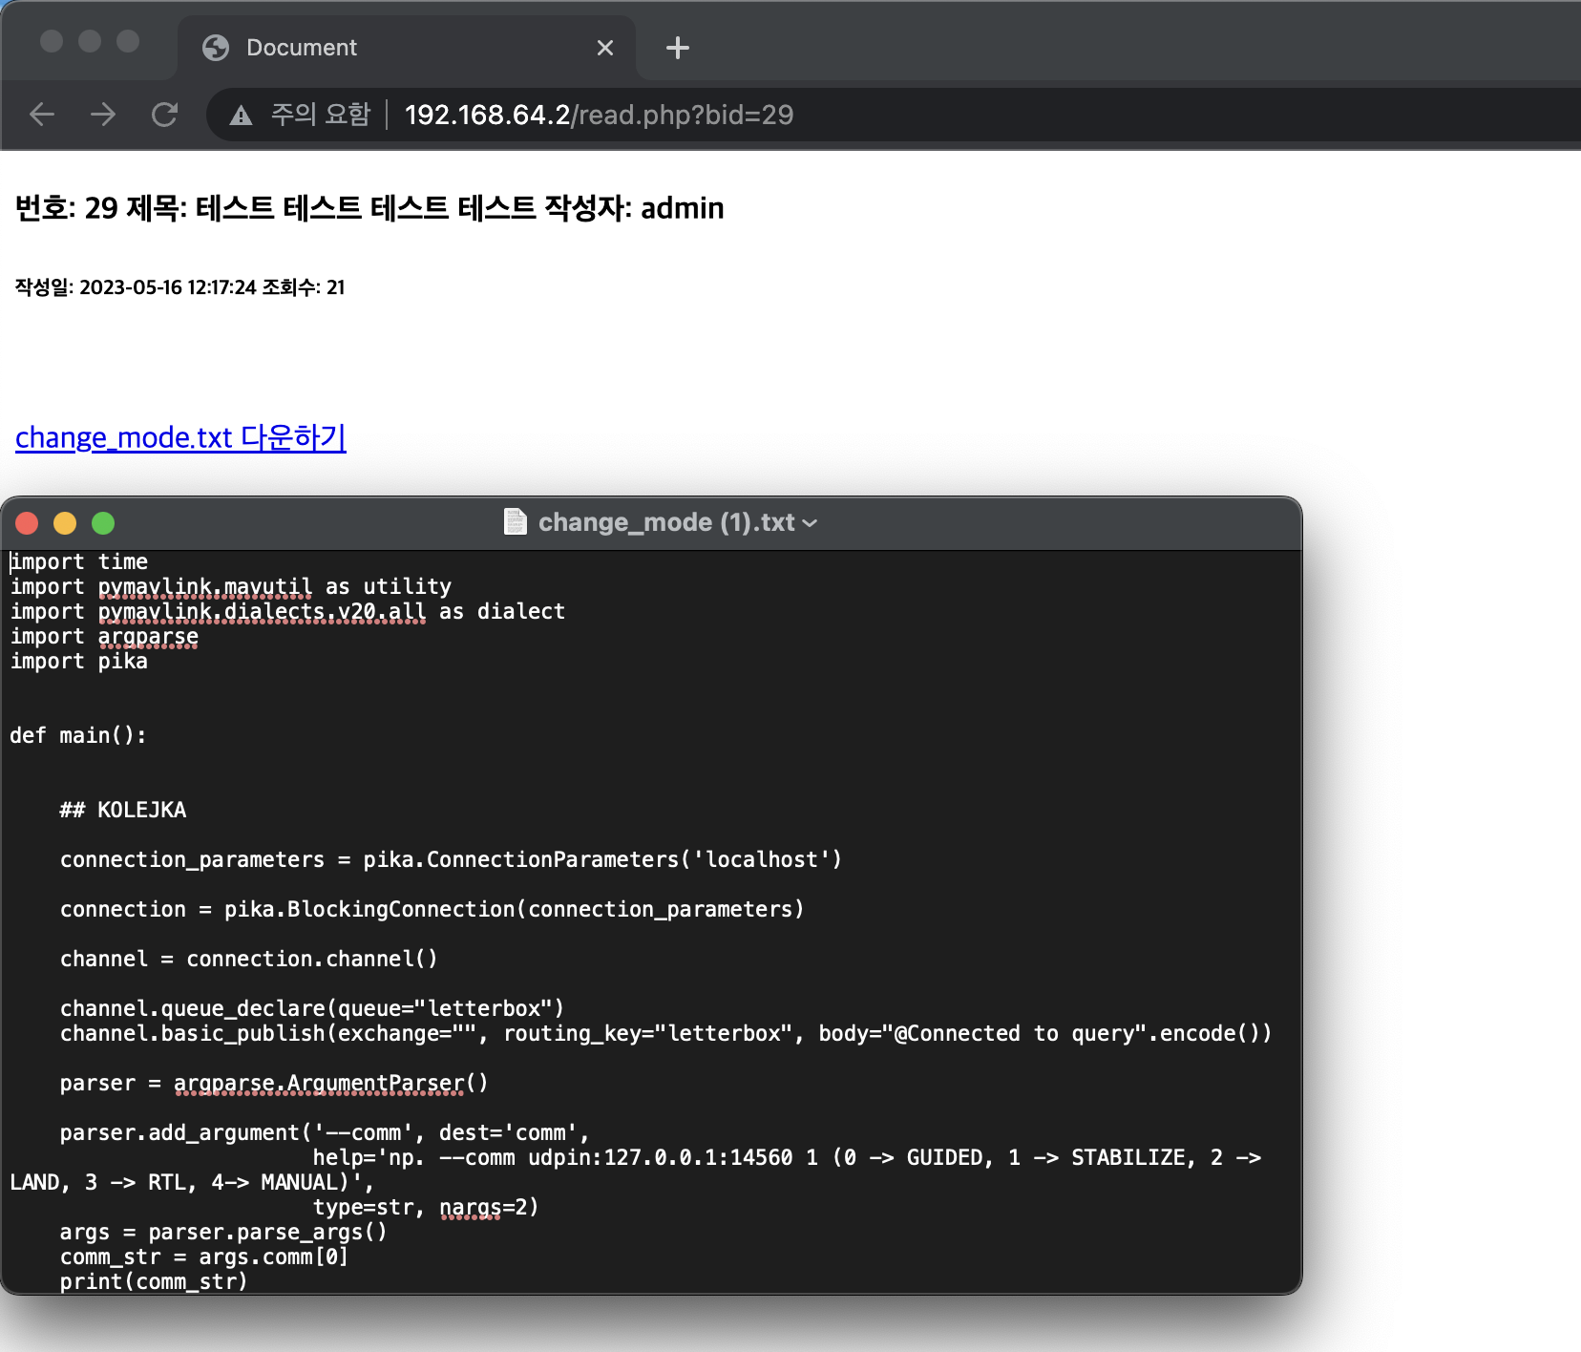Click 'argparse.ArgumentParser()' in parser line
The image size is (1581, 1352).
[x=330, y=1083]
